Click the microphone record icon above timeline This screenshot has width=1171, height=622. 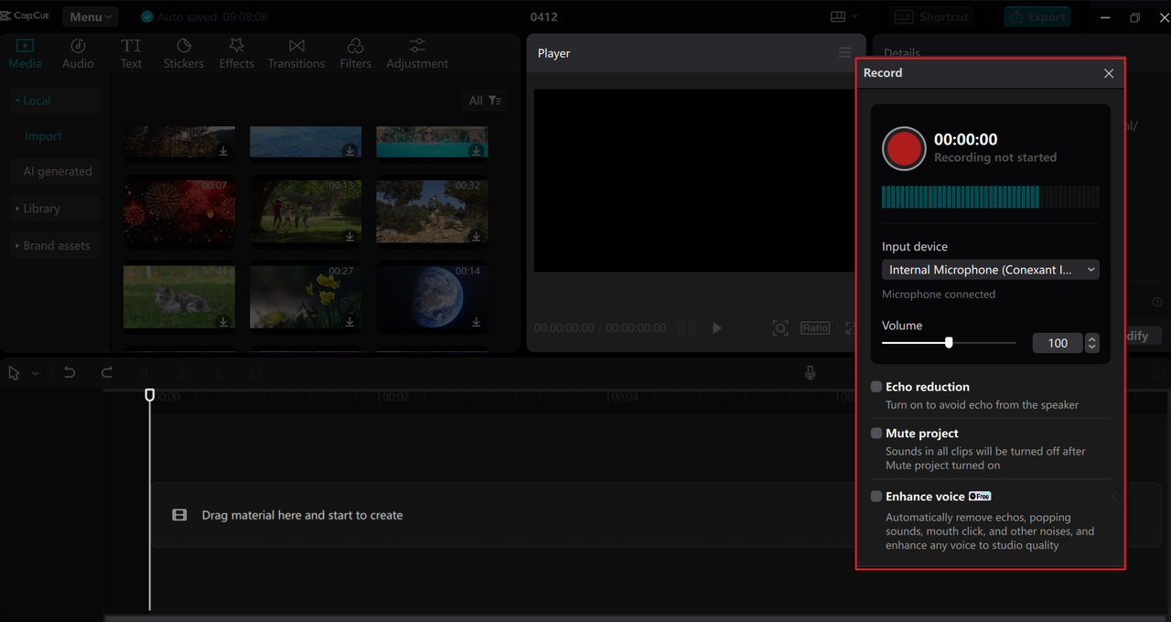(x=810, y=372)
